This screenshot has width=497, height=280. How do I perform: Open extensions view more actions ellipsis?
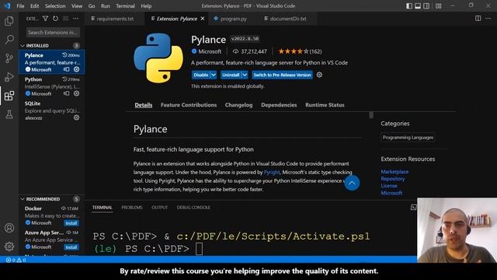point(76,19)
